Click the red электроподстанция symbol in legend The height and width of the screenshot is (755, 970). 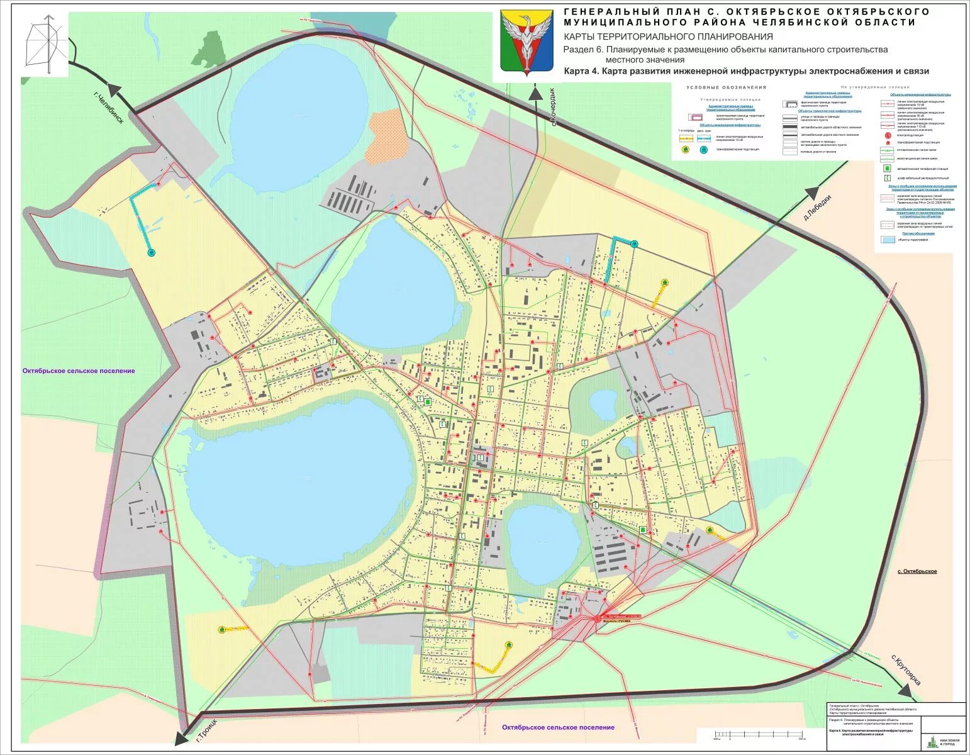888,135
